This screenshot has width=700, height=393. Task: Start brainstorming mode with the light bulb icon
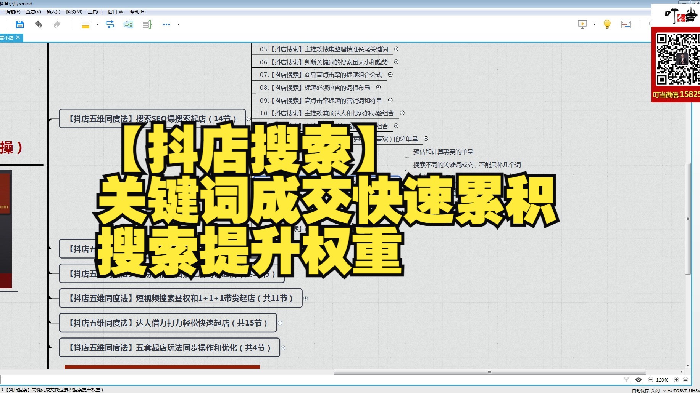(607, 24)
